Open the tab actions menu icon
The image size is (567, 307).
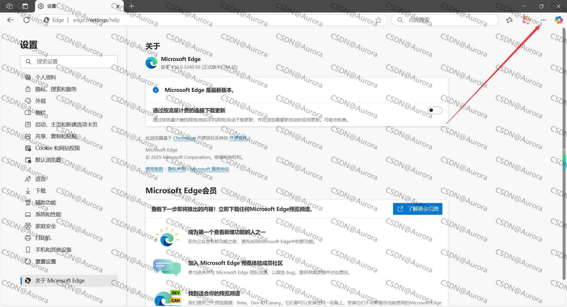[x=25, y=6]
